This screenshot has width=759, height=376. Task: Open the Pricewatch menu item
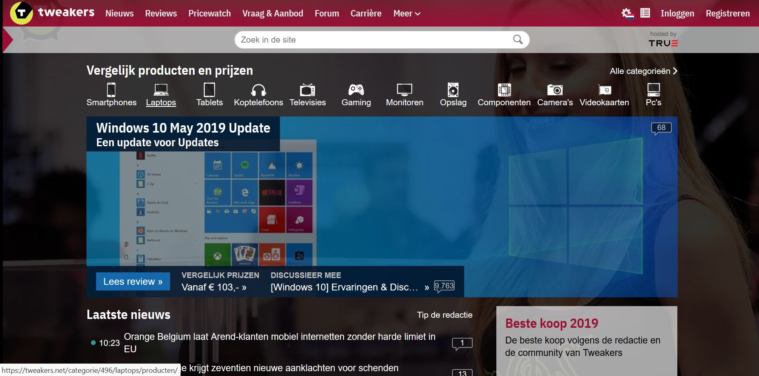210,13
